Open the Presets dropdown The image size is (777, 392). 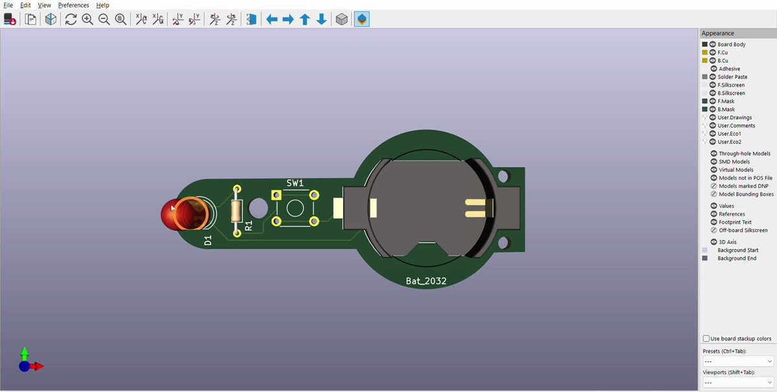pyautogui.click(x=738, y=361)
